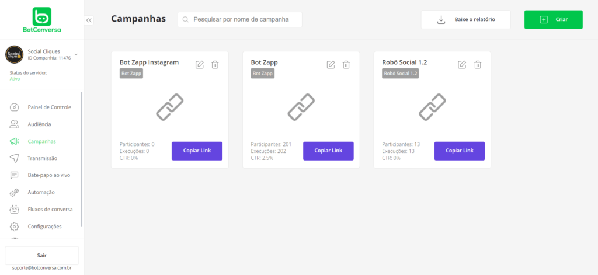Expand Social Cliques company dropdown
The width and height of the screenshot is (598, 275).
76,54
